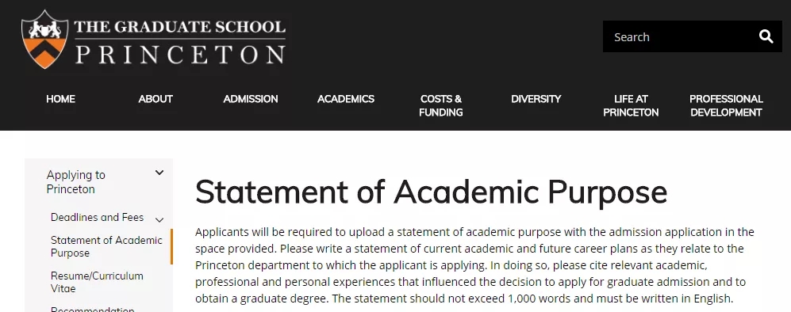The image size is (791, 312).
Task: Open the Life at Princeton menu
Action: (x=631, y=105)
